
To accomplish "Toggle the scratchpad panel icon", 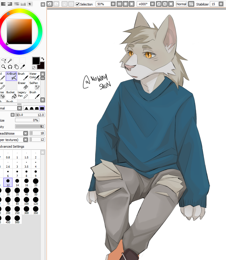I will (30, 4).
